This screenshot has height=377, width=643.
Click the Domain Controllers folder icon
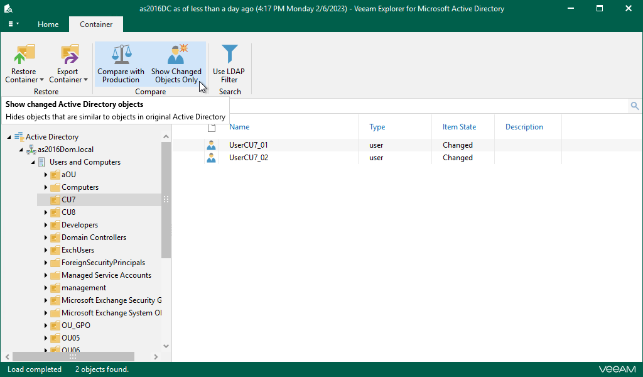[x=55, y=238]
